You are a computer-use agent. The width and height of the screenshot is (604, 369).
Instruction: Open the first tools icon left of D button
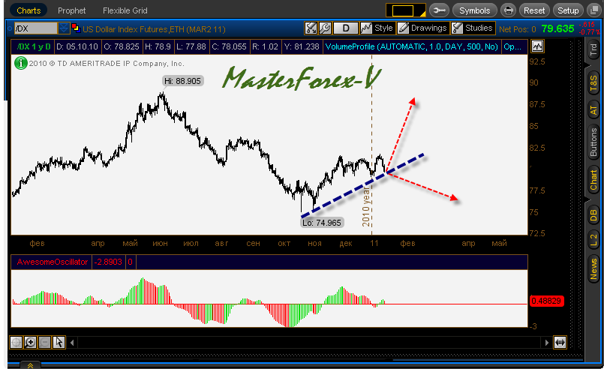tap(311, 28)
